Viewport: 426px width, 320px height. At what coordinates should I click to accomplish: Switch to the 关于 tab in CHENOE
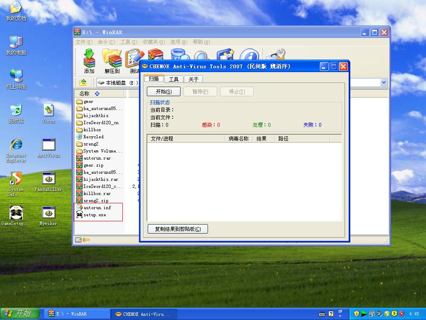(x=193, y=79)
